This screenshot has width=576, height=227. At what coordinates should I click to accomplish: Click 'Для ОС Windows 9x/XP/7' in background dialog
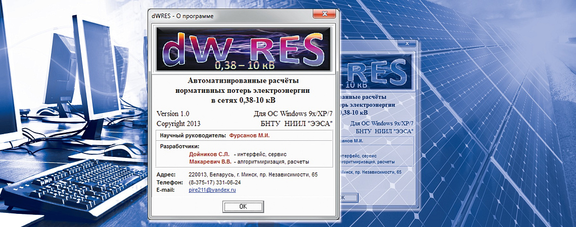coord(382,123)
